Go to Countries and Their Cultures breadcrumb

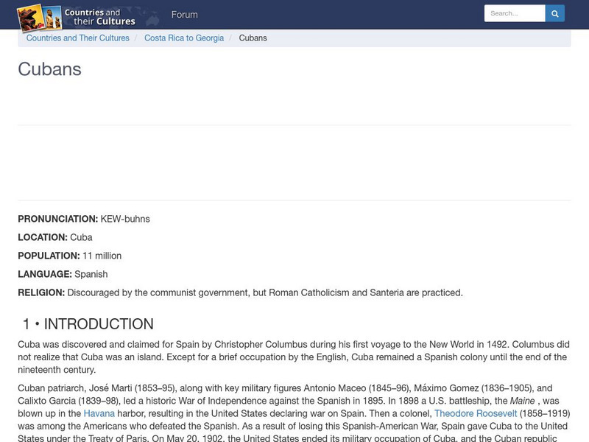pyautogui.click(x=78, y=38)
